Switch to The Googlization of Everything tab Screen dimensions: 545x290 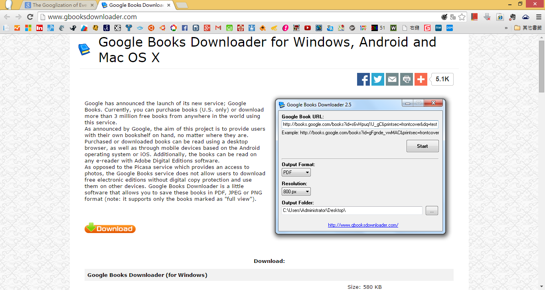(59, 5)
